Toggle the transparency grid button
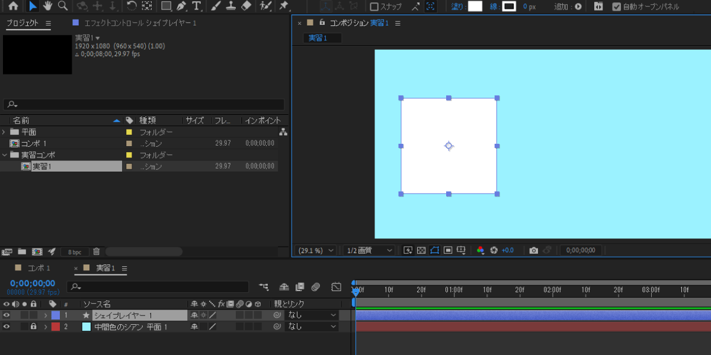The image size is (711, 355). (421, 250)
